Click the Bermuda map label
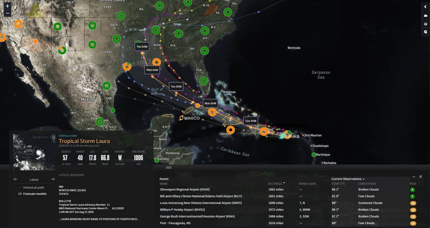The image size is (430, 228). (294, 48)
